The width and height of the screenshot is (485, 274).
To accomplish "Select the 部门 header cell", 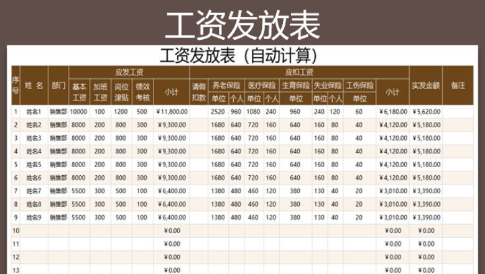I will (x=58, y=85).
